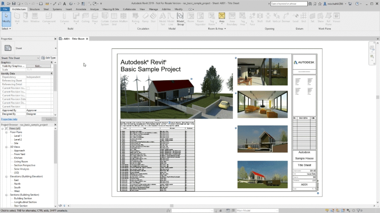380x213 pixels.
Task: Close the Properties panel
Action: coord(55,38)
